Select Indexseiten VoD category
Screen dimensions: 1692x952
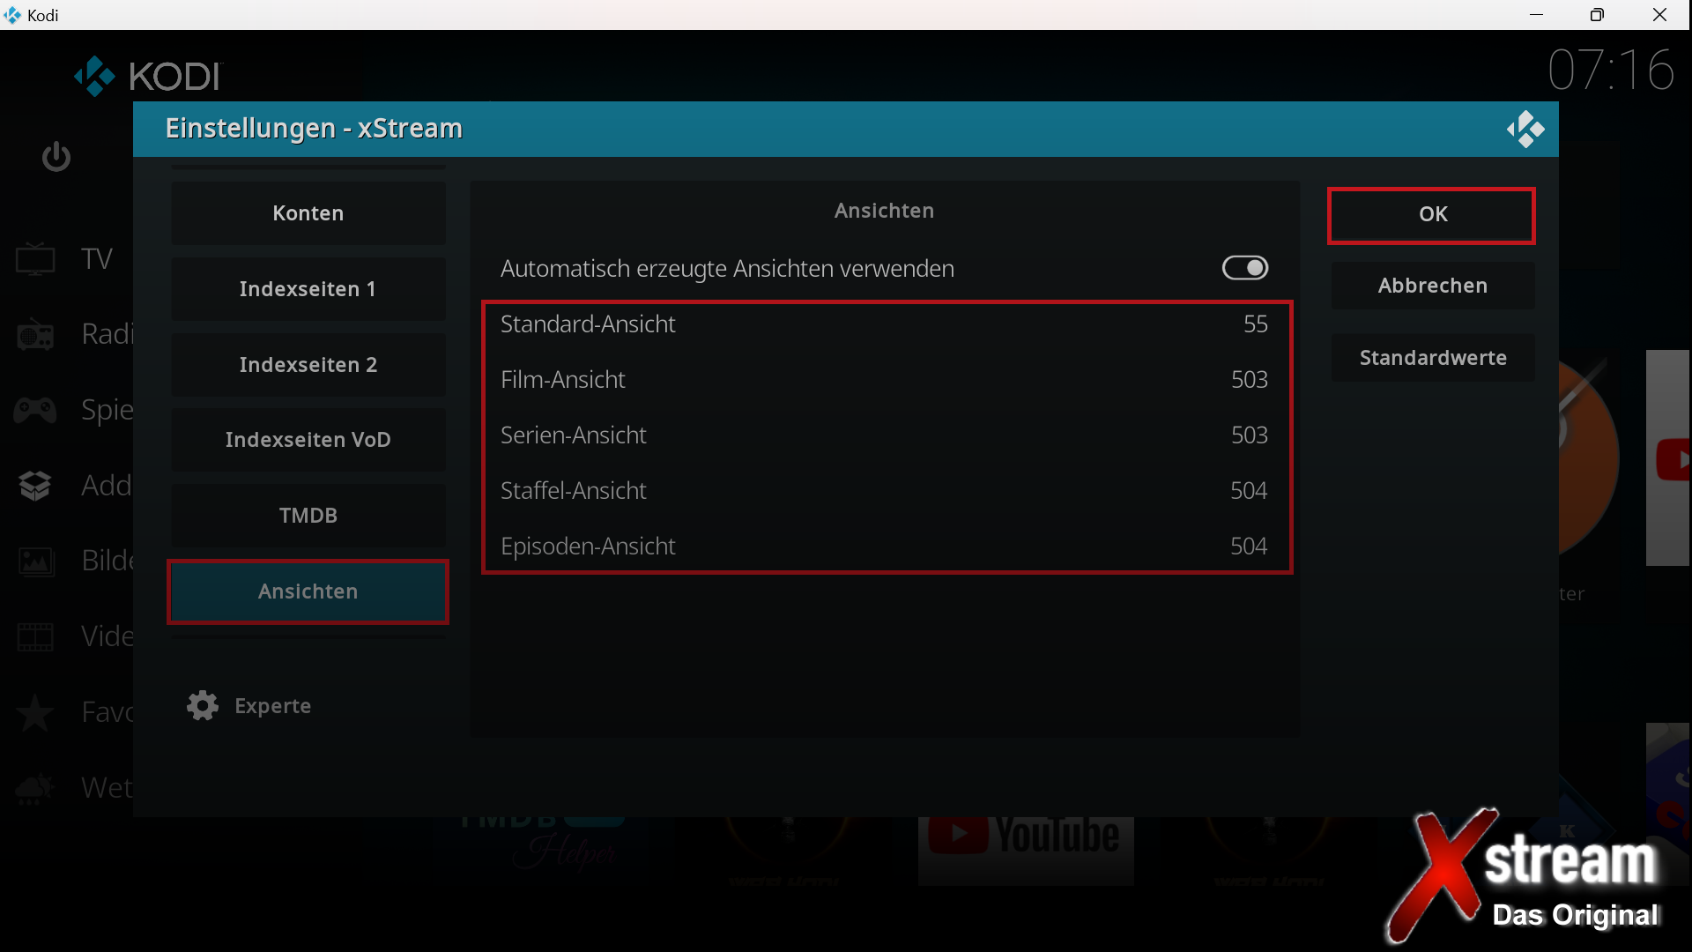pyautogui.click(x=308, y=440)
